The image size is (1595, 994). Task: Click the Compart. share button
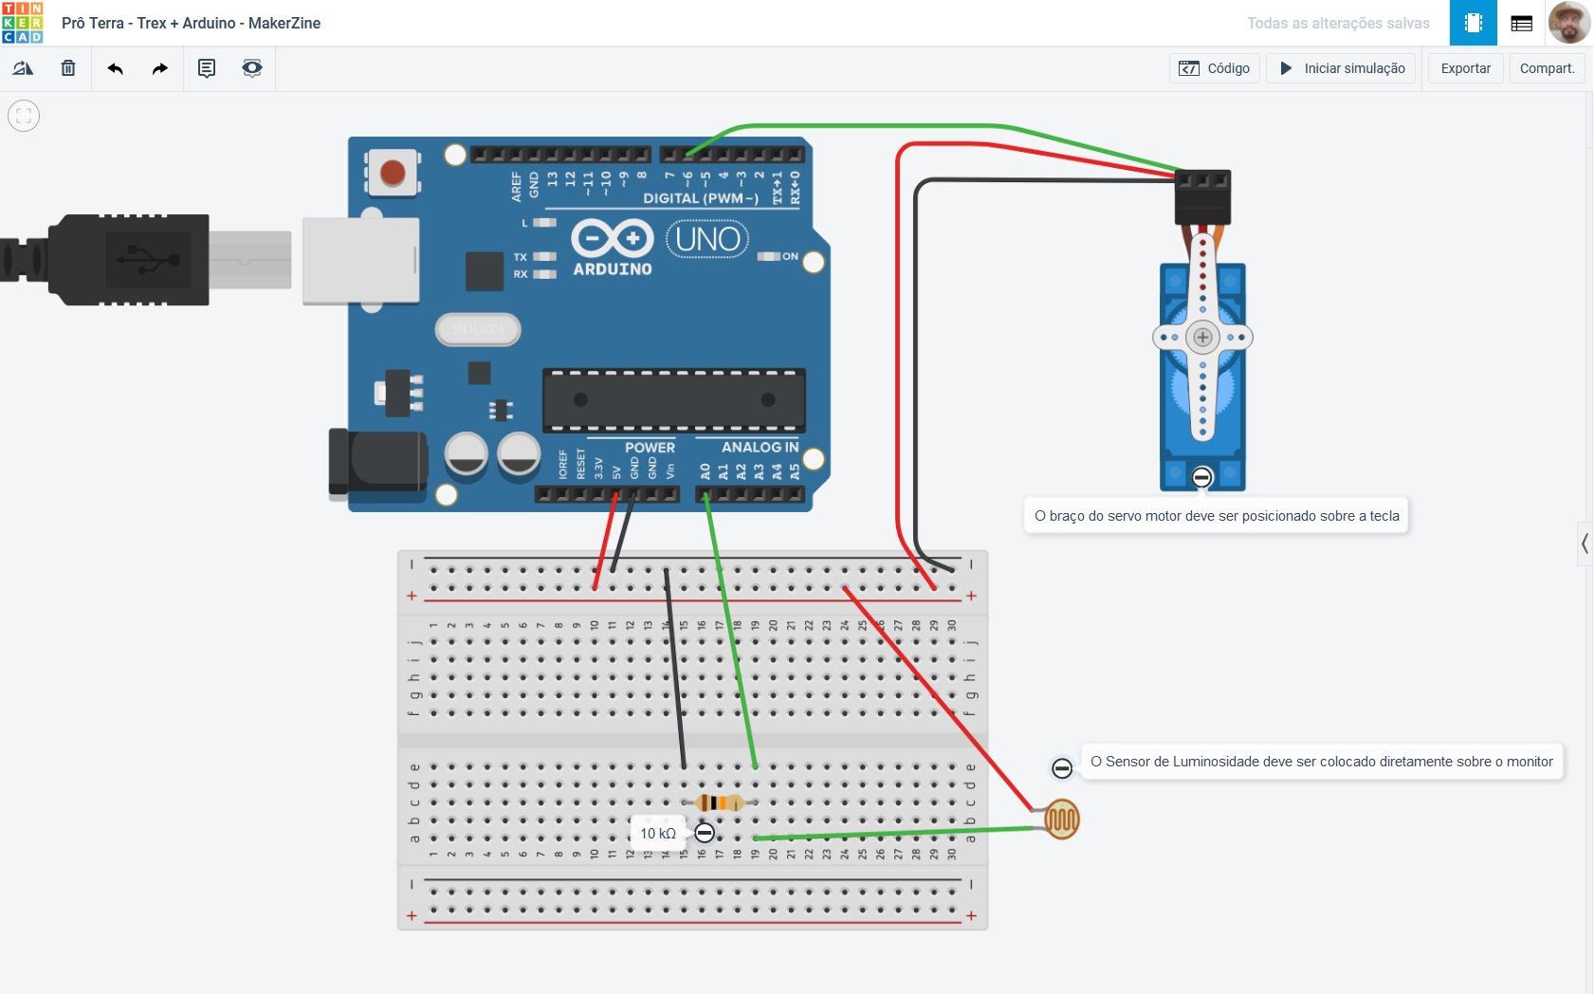(1548, 68)
